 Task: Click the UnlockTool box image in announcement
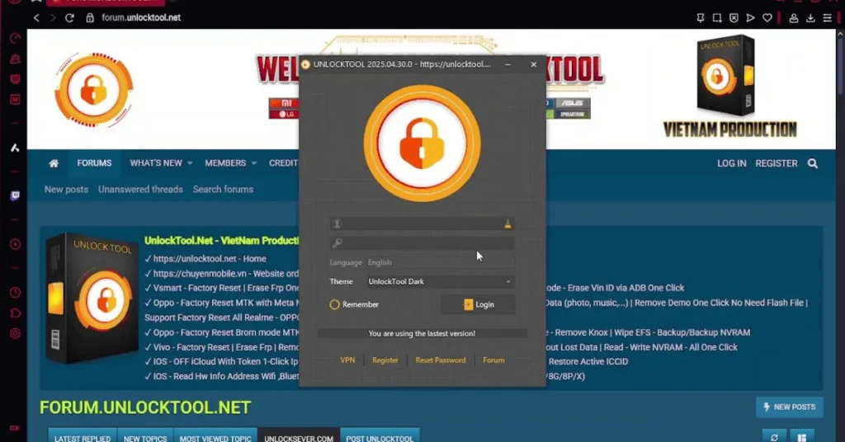tap(92, 298)
